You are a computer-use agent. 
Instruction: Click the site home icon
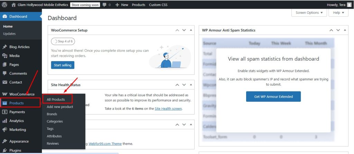tap(13, 5)
